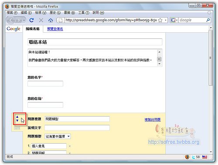
Task: Click the spreadsheets.google.com URL field
Action: click(111, 20)
